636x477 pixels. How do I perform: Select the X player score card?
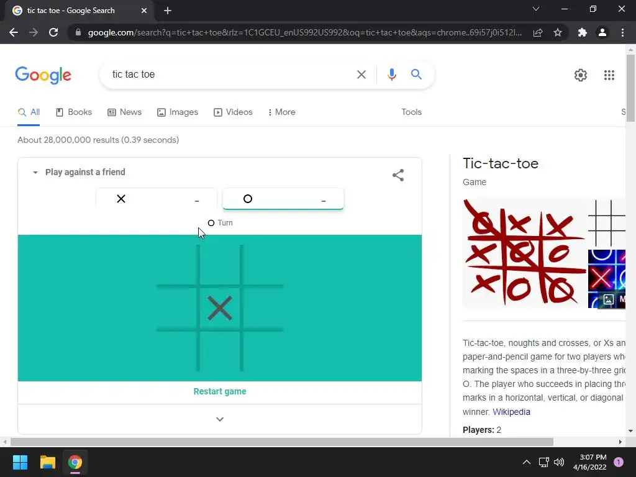(157, 199)
